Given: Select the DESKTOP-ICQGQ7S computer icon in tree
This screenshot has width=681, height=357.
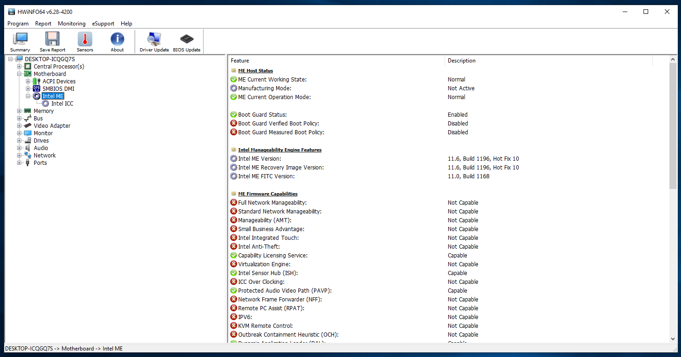Looking at the screenshot, I should click(x=19, y=59).
